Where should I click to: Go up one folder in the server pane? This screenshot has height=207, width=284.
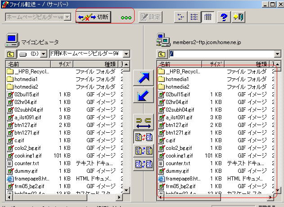click(x=161, y=54)
